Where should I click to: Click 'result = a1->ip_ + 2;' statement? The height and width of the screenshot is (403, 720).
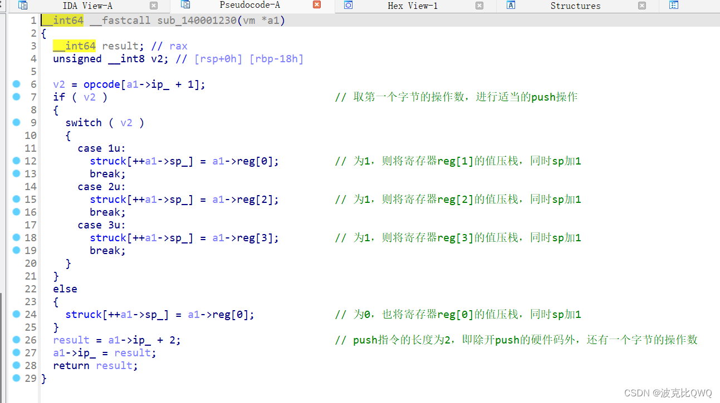coord(117,340)
